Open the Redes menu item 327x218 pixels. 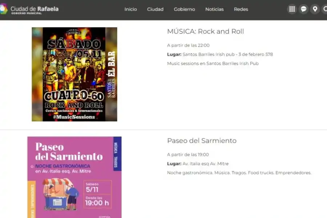tap(241, 9)
